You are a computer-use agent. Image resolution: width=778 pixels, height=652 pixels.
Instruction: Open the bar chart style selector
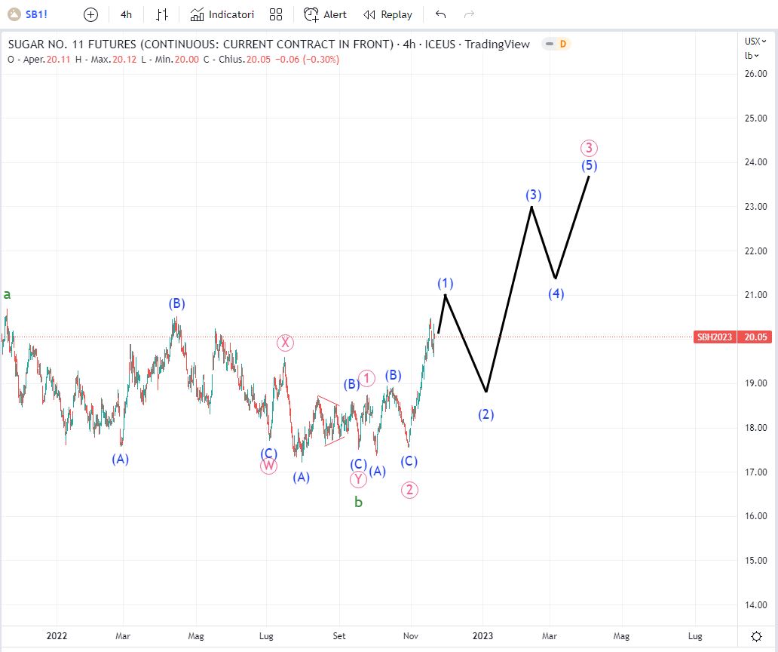click(162, 15)
